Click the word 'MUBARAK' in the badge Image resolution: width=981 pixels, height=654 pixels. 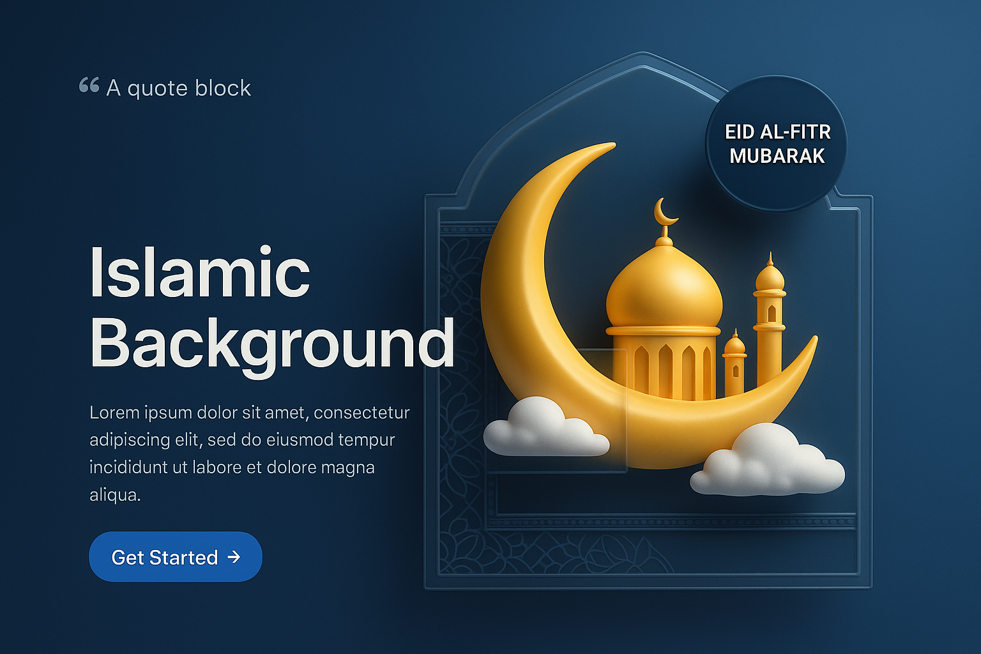pyautogui.click(x=777, y=156)
